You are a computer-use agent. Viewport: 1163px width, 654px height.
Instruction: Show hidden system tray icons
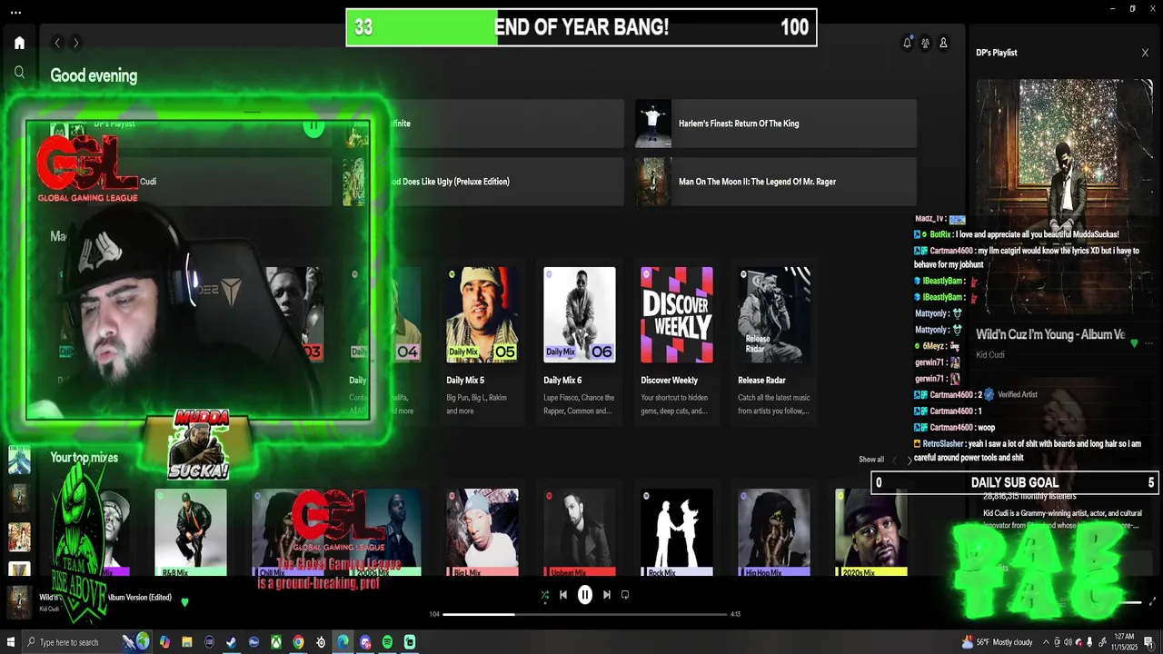click(x=1045, y=642)
